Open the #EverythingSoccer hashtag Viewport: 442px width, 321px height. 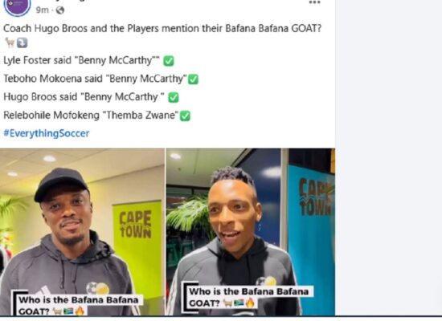[x=47, y=133]
